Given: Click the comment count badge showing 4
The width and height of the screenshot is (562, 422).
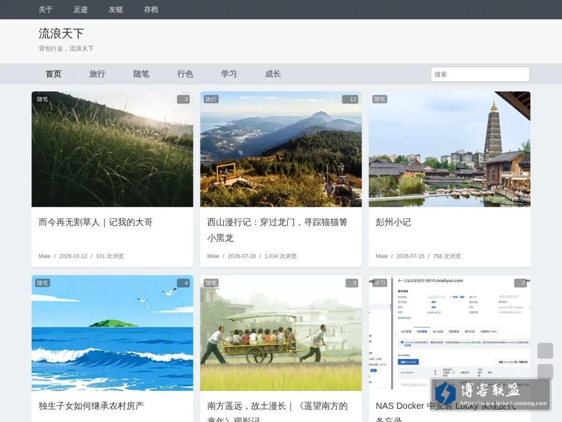Looking at the screenshot, I should [x=183, y=283].
